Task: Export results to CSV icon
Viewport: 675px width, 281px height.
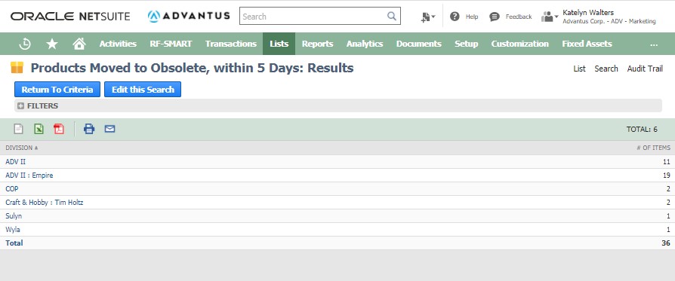Action: coord(19,129)
